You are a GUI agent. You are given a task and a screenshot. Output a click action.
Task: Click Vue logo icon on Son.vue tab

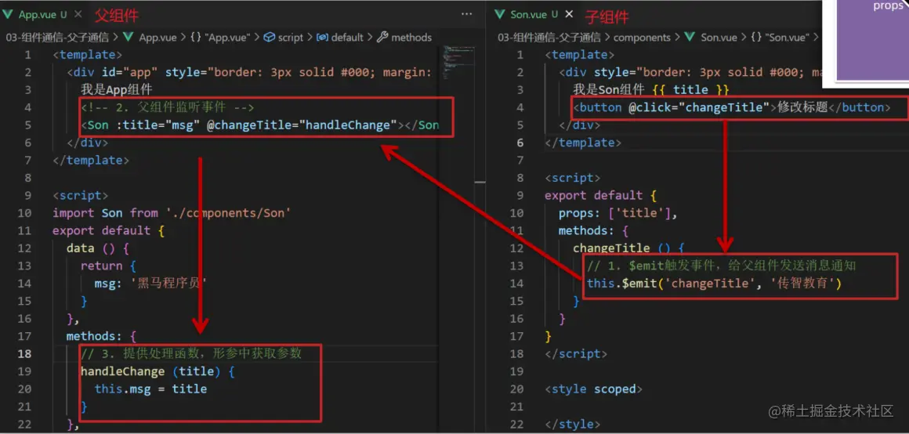pos(500,14)
